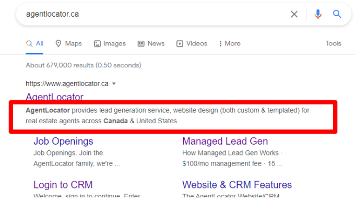Open the News tab
The width and height of the screenshot is (355, 200).
[x=151, y=43]
